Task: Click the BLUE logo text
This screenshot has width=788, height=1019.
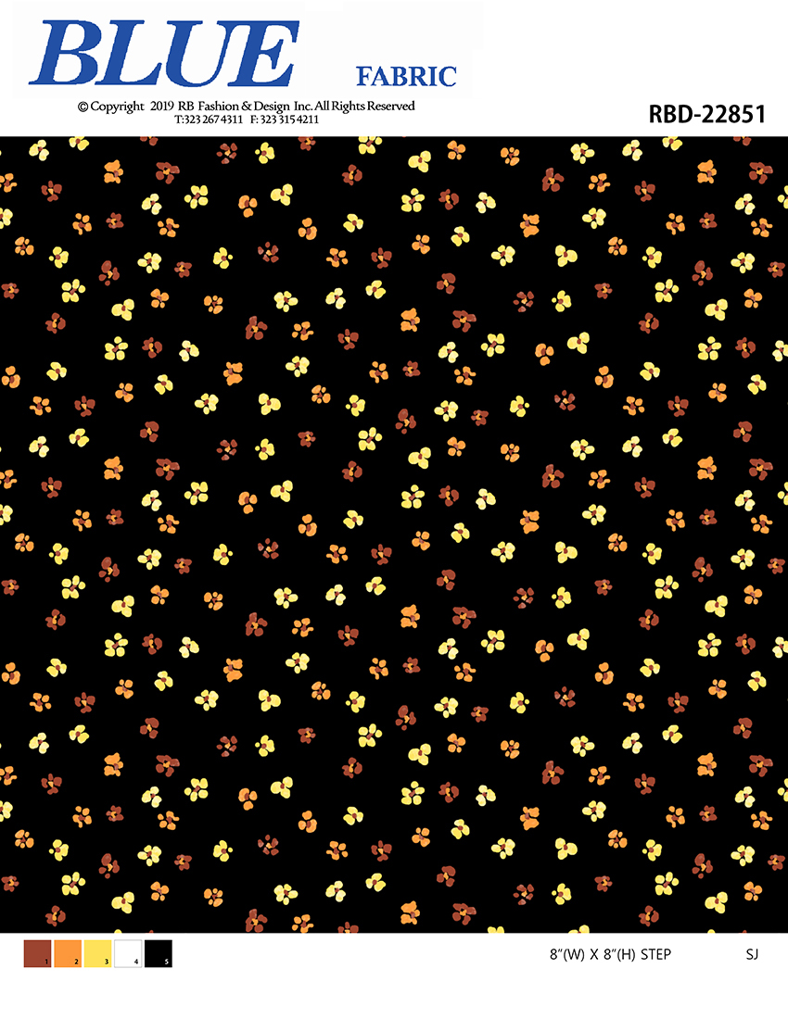Action: (x=164, y=54)
